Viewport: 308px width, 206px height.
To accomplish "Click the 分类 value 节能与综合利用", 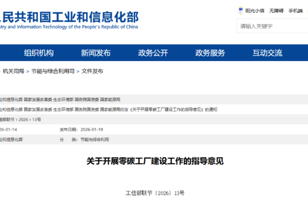I will coord(95,140).
